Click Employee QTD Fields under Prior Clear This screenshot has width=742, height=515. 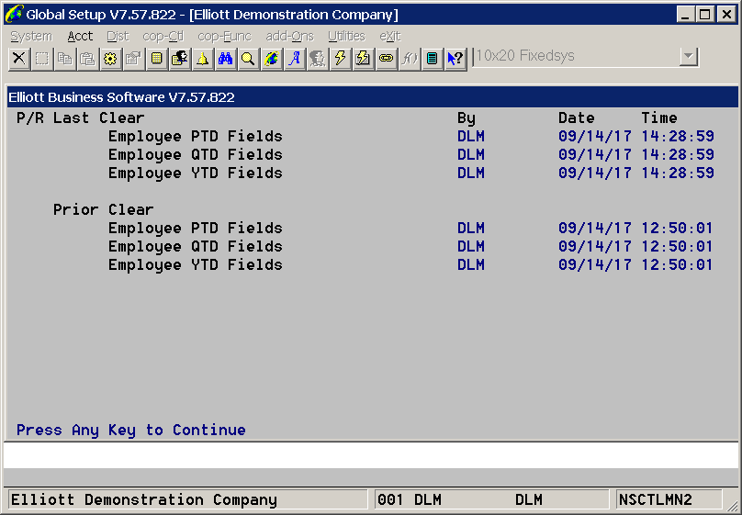(196, 246)
